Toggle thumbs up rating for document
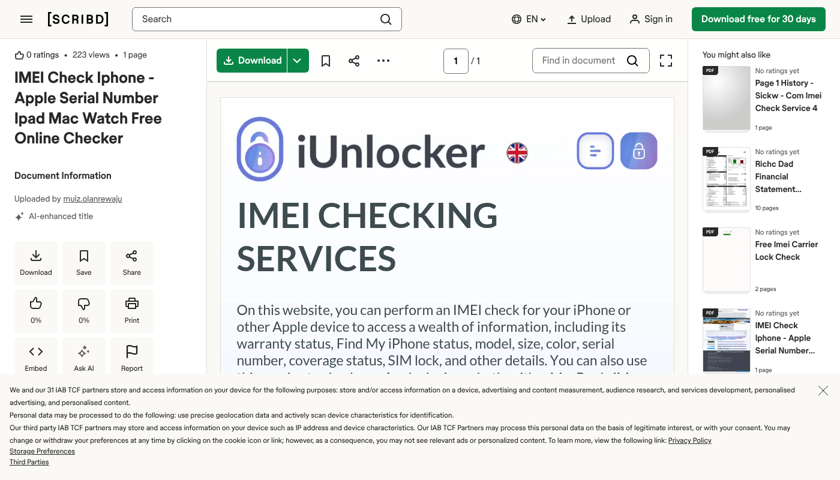 pyautogui.click(x=36, y=311)
